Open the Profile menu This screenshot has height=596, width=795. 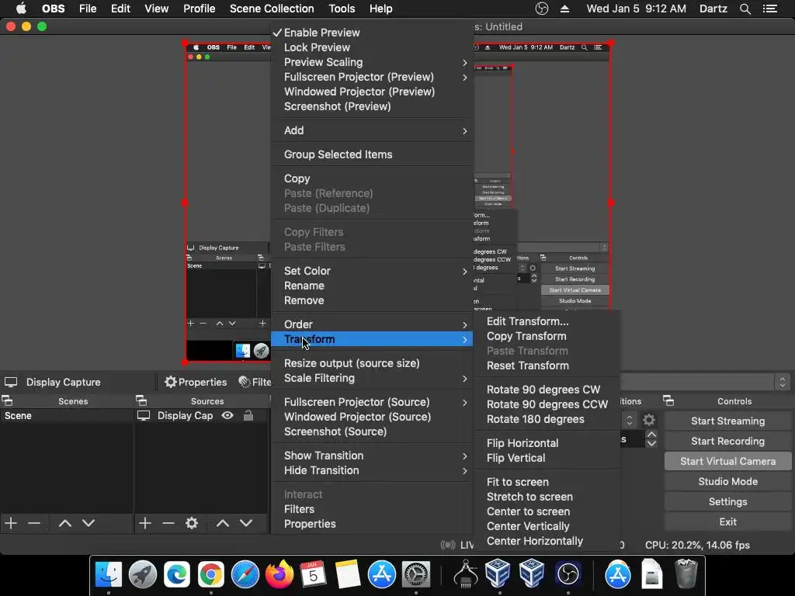pos(200,9)
